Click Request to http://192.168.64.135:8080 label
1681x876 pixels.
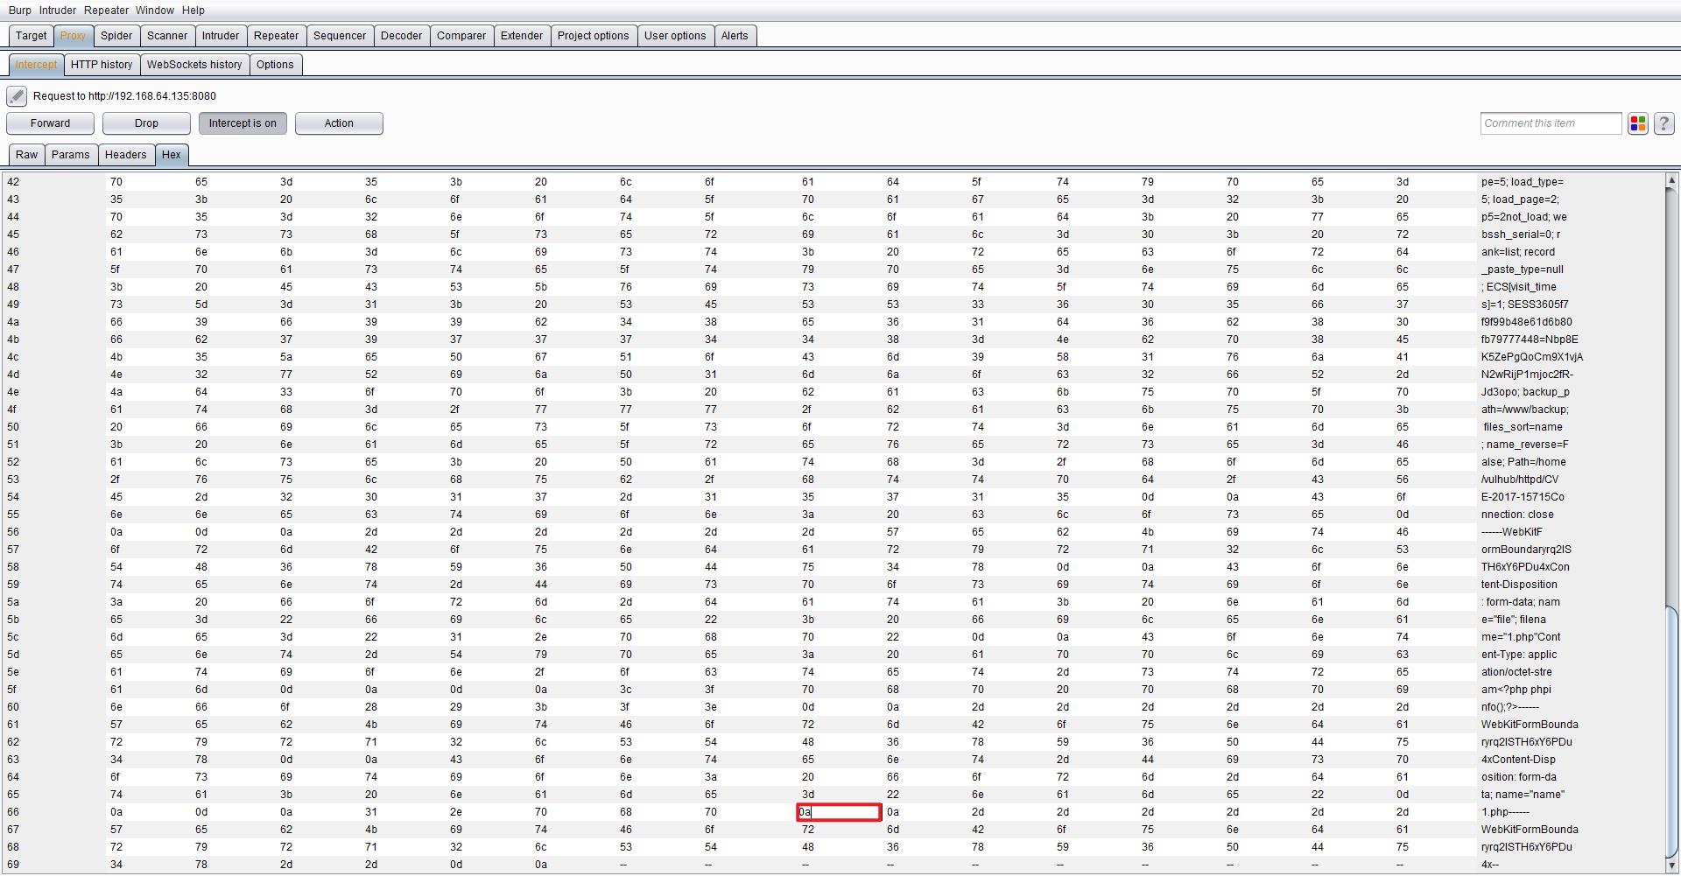pos(124,96)
